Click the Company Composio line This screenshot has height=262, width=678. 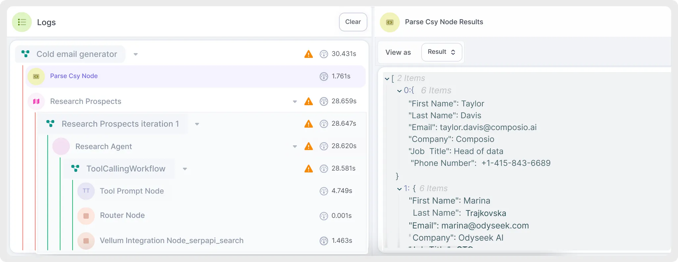click(x=451, y=139)
